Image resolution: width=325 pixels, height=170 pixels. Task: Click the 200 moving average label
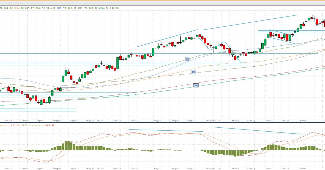point(196,85)
